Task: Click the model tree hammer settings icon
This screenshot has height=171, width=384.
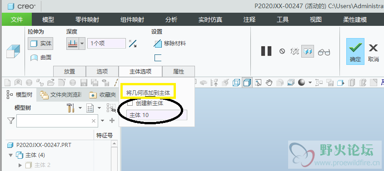Action: point(70,108)
